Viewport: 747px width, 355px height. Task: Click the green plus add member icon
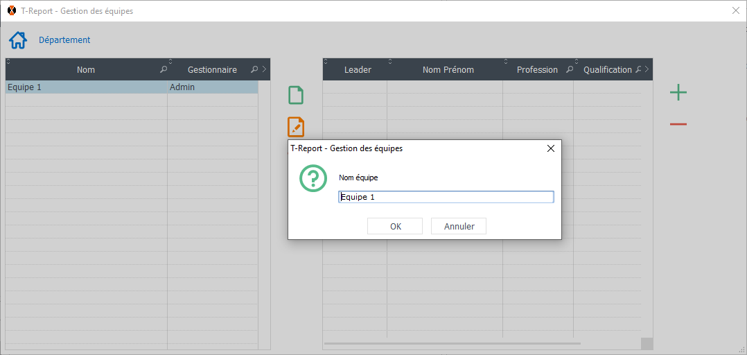(678, 93)
